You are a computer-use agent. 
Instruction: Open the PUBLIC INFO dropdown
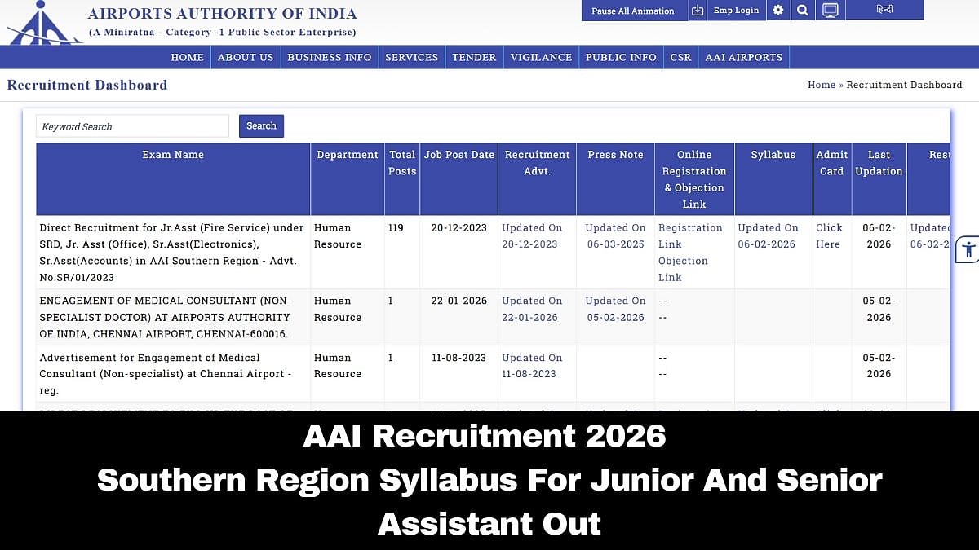tap(620, 57)
